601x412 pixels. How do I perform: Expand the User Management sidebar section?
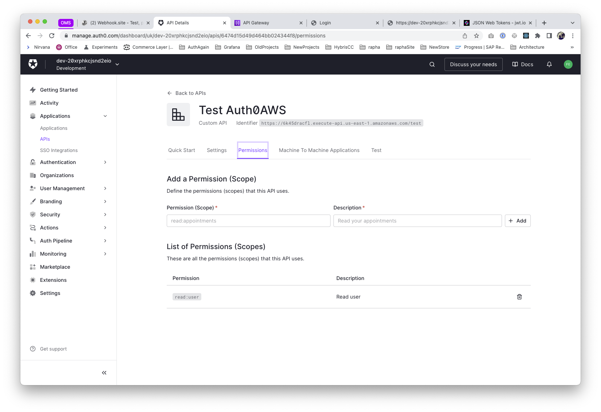point(105,188)
